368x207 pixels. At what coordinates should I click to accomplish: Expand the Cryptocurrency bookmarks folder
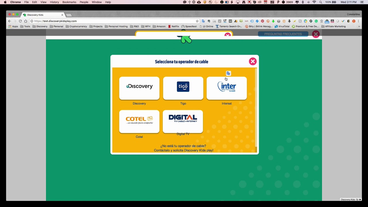tap(76, 26)
